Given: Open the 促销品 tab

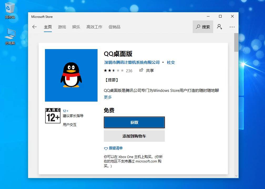Looking at the screenshot, I should (x=114, y=27).
